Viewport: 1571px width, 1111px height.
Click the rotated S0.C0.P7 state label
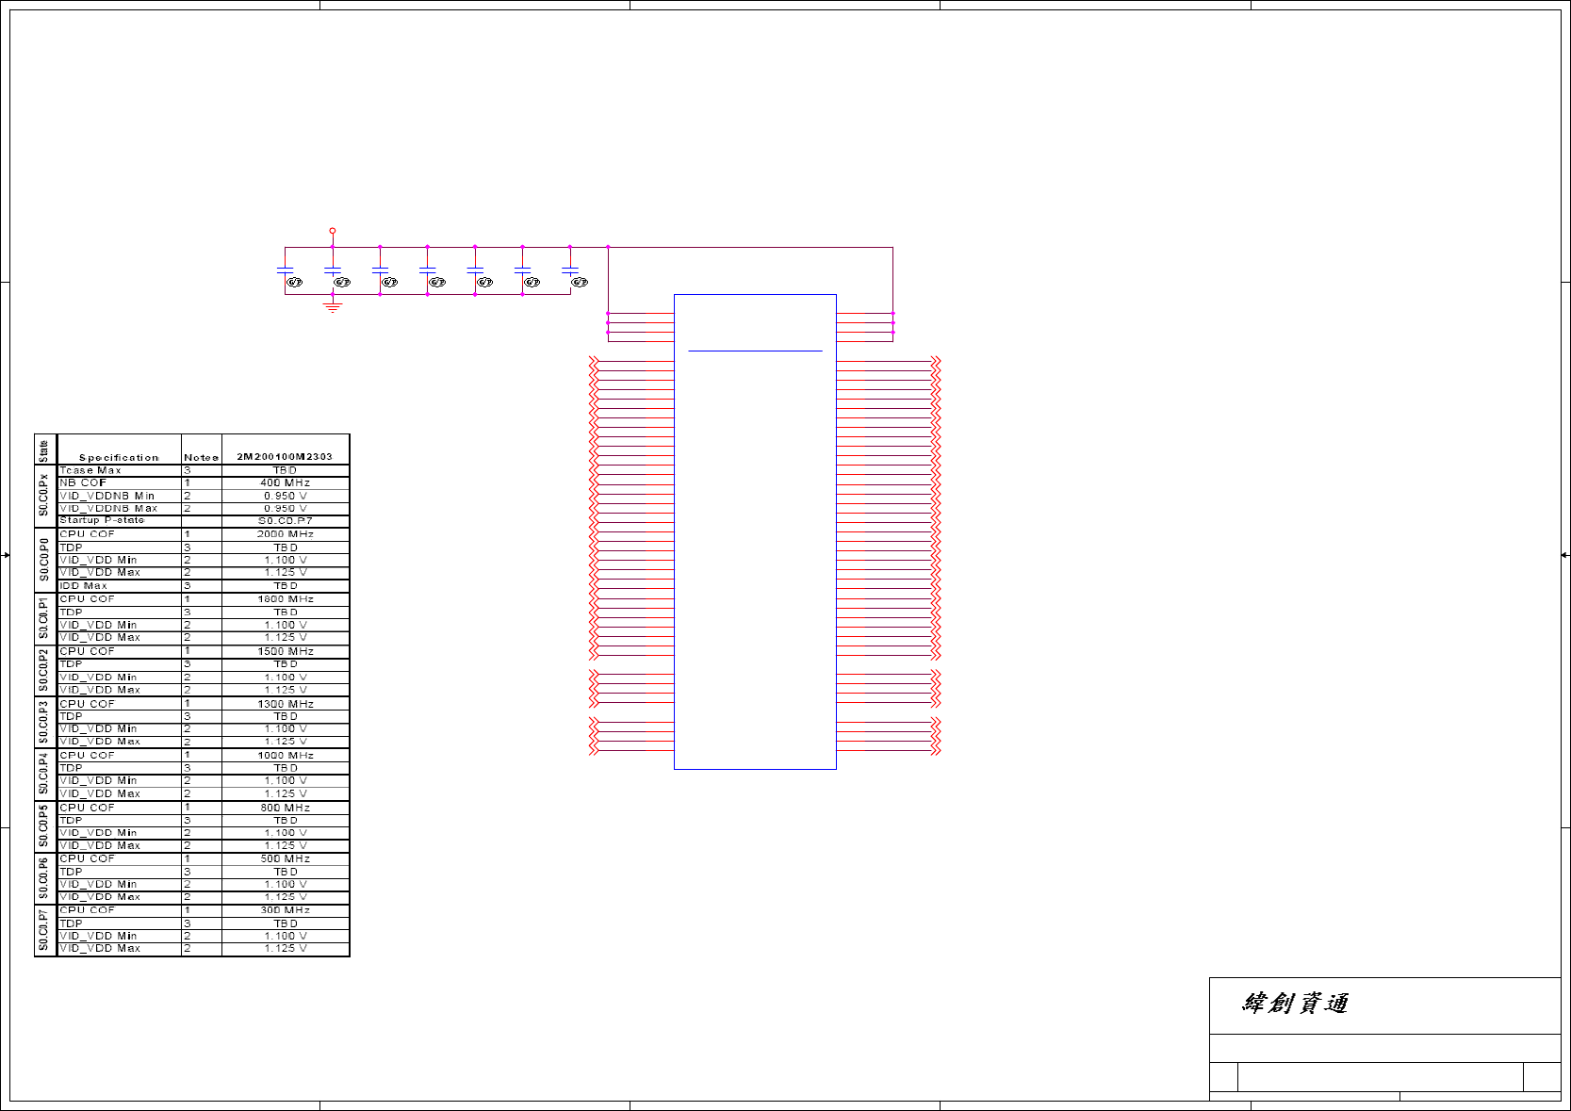click(44, 930)
